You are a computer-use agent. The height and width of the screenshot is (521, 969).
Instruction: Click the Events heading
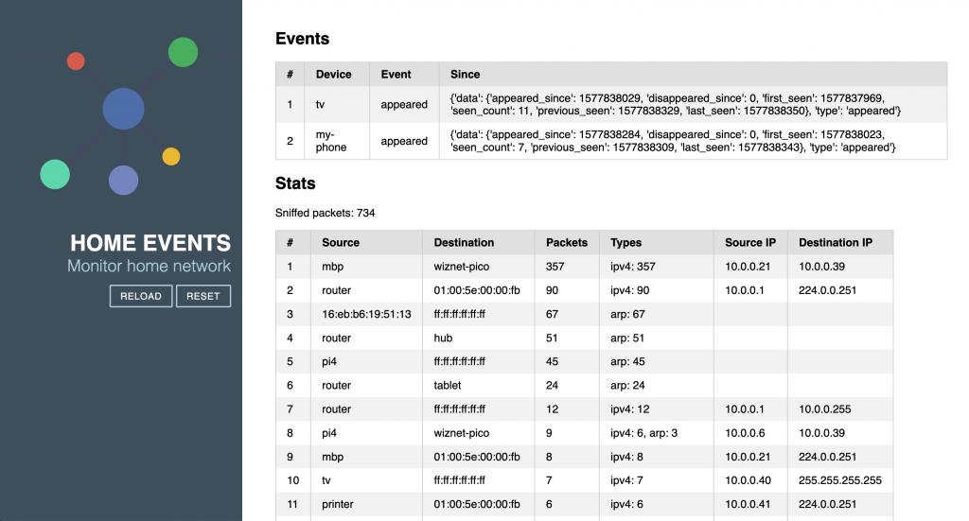pos(302,39)
